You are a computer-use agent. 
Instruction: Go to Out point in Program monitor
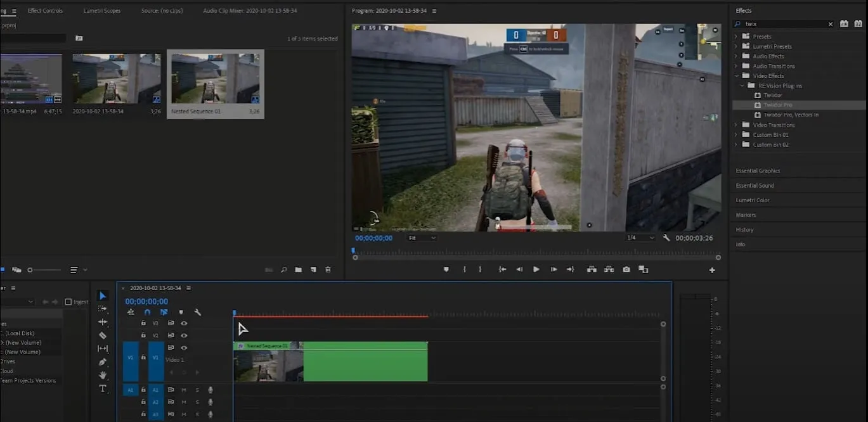(571, 269)
